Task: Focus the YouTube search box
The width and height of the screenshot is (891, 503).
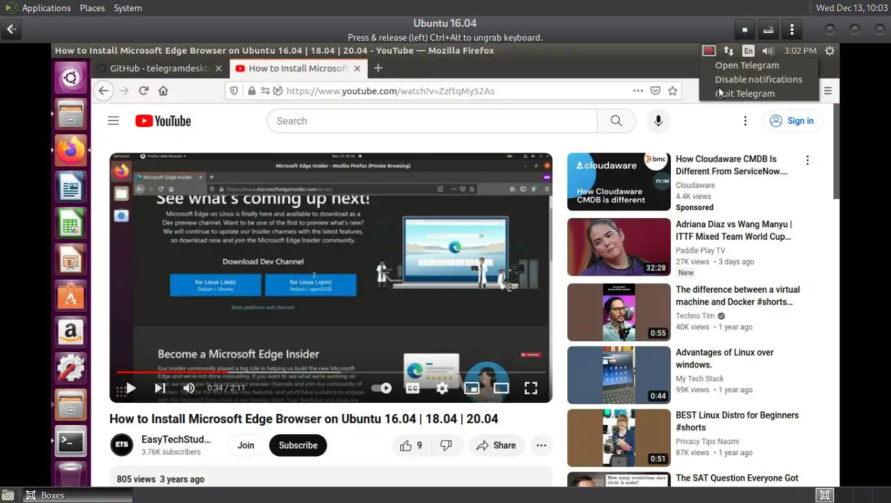Action: point(432,121)
